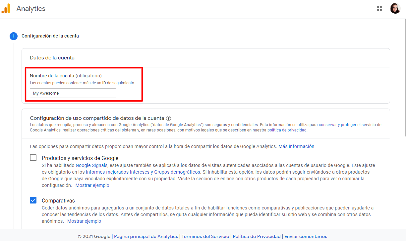406x241 pixels.
Task: Open the conservar y proteger link
Action: (337, 125)
